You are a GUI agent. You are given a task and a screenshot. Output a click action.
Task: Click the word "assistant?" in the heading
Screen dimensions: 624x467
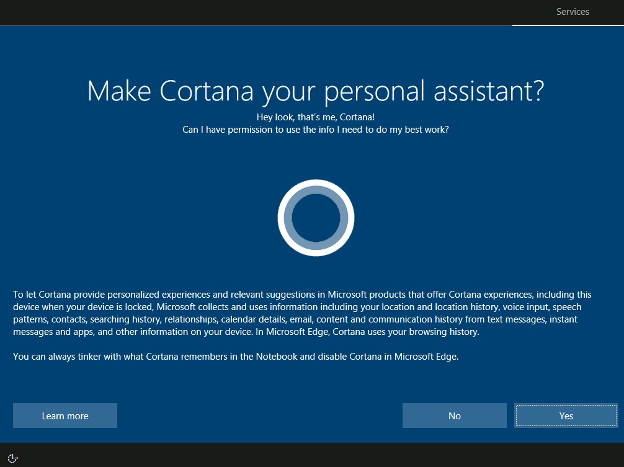point(489,91)
